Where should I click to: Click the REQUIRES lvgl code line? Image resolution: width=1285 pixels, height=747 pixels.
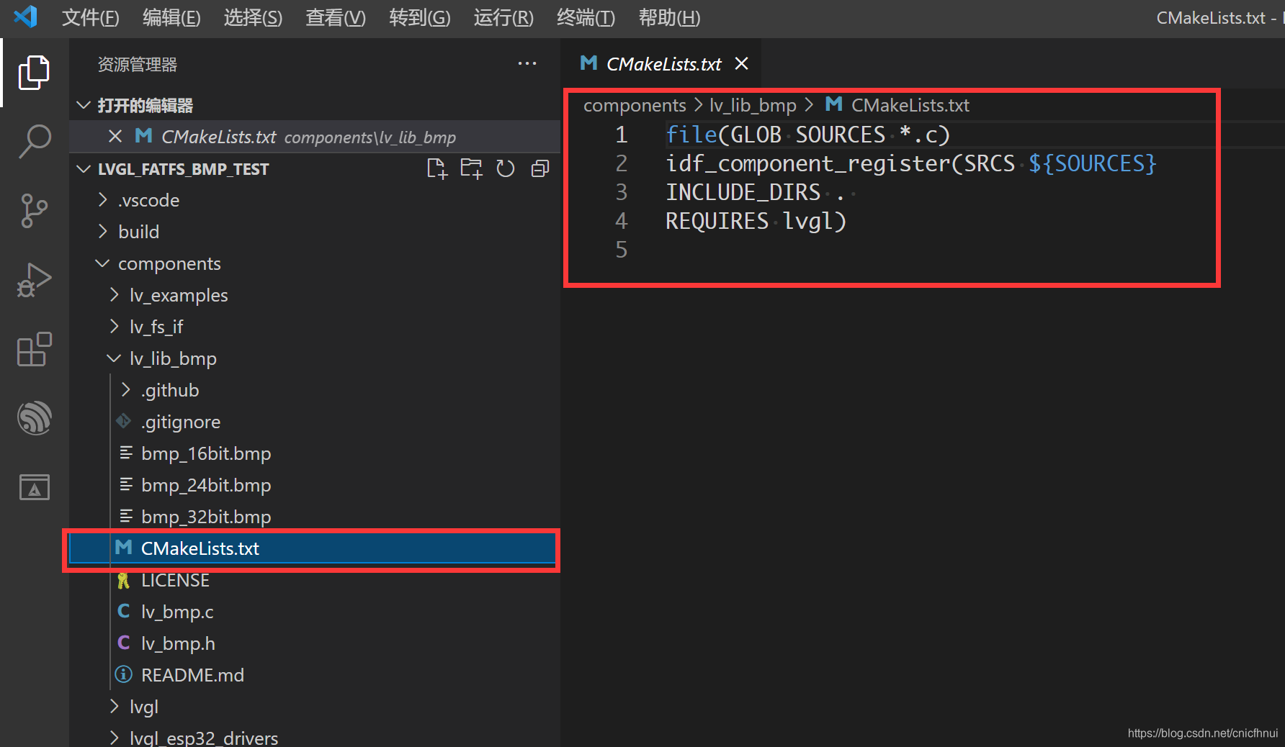coord(756,221)
